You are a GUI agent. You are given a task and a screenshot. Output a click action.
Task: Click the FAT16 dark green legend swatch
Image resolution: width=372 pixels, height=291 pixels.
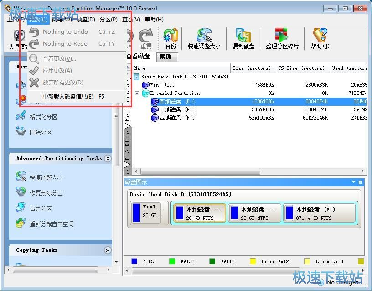pyautogui.click(x=212, y=261)
